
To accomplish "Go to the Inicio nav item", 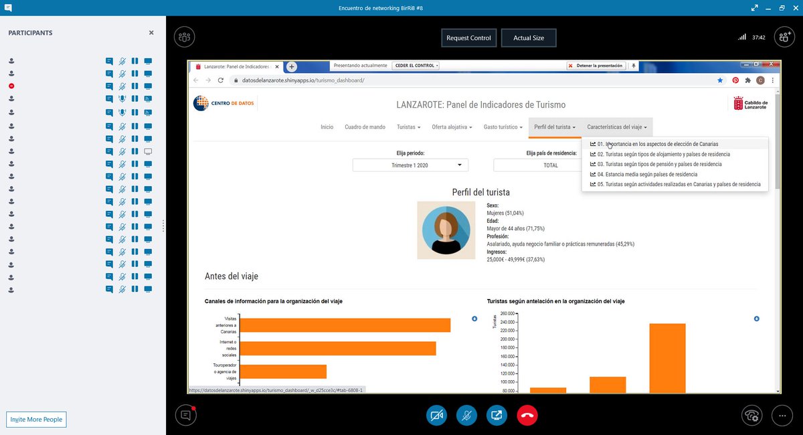I will [327, 126].
